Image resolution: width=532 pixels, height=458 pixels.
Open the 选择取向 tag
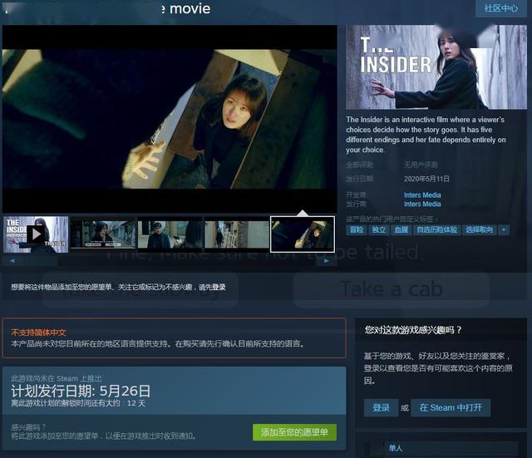coord(479,229)
